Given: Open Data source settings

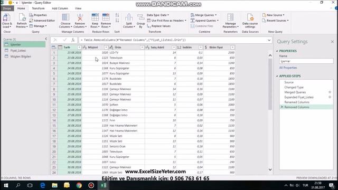Looking at the screenshot, I should (250, 21).
